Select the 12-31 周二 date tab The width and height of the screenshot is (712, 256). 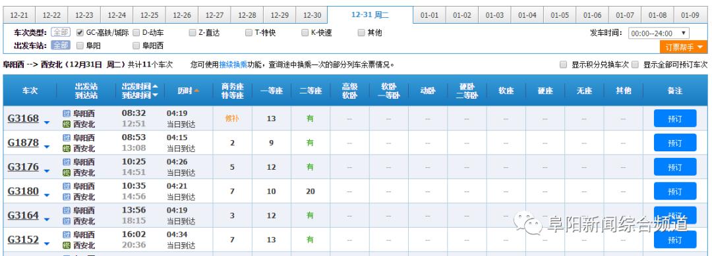(370, 14)
